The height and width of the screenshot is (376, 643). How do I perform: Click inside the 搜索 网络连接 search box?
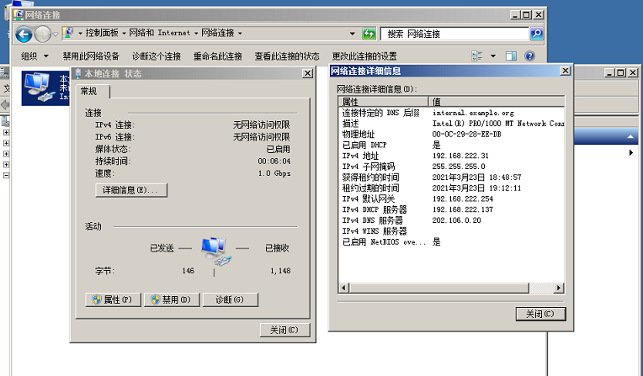pyautogui.click(x=454, y=34)
